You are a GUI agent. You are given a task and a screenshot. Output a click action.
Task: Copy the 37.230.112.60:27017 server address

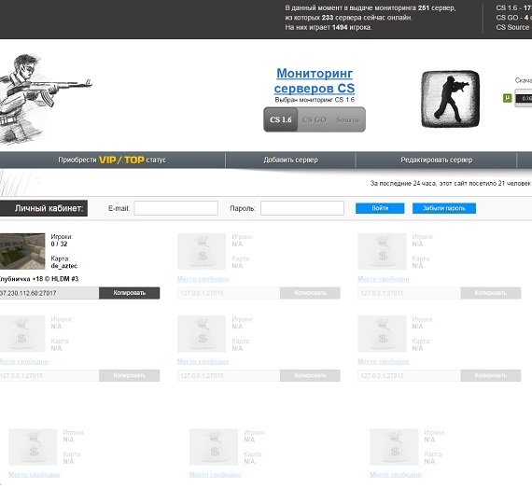coord(130,293)
